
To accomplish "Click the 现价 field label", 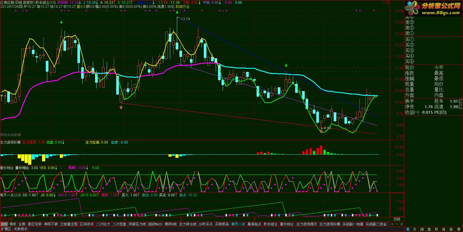I will (x=410, y=68).
